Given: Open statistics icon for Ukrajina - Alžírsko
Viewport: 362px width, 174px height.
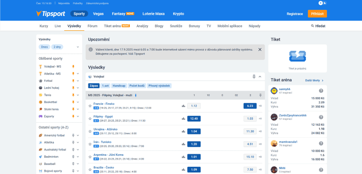Looking at the screenshot, I should coord(183,132).
